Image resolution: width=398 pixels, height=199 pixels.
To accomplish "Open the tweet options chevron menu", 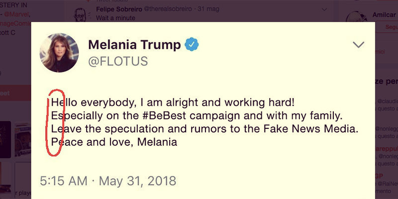I will 359,45.
